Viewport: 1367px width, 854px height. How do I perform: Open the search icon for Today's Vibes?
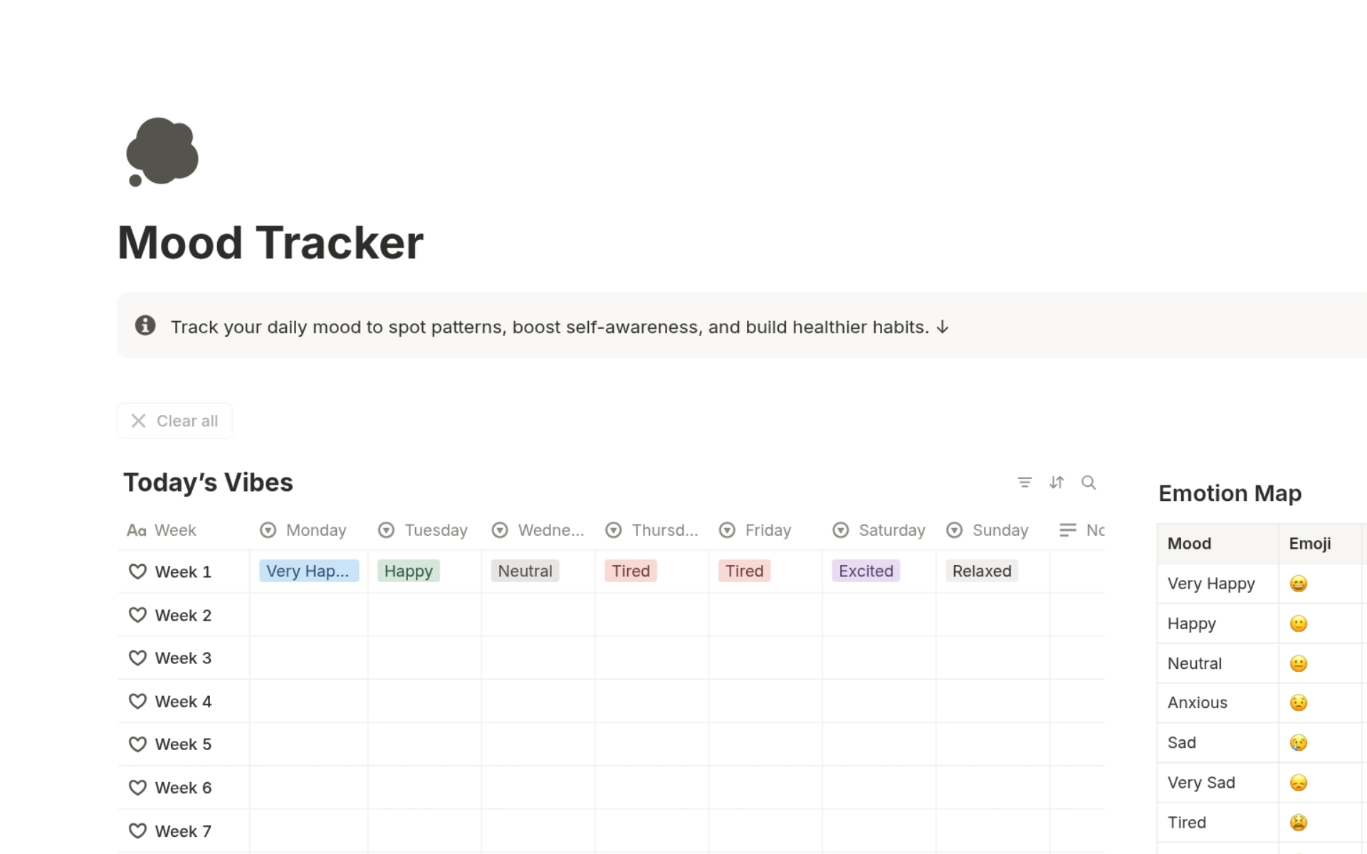coord(1089,483)
